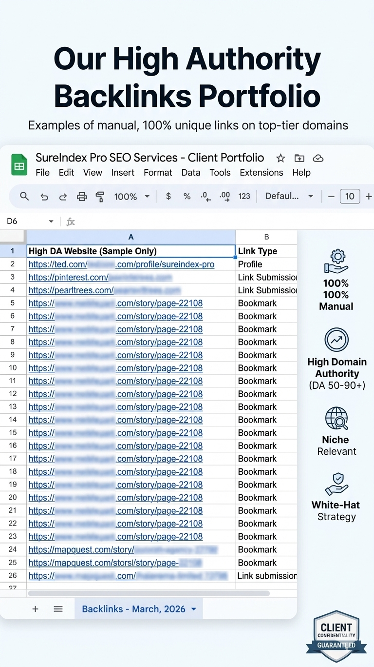Check the cloud save status icon
The height and width of the screenshot is (667, 374).
pyautogui.click(x=318, y=158)
